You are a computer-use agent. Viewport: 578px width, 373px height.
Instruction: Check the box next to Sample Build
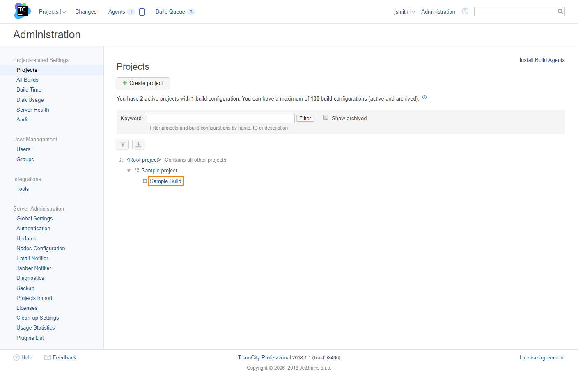144,181
